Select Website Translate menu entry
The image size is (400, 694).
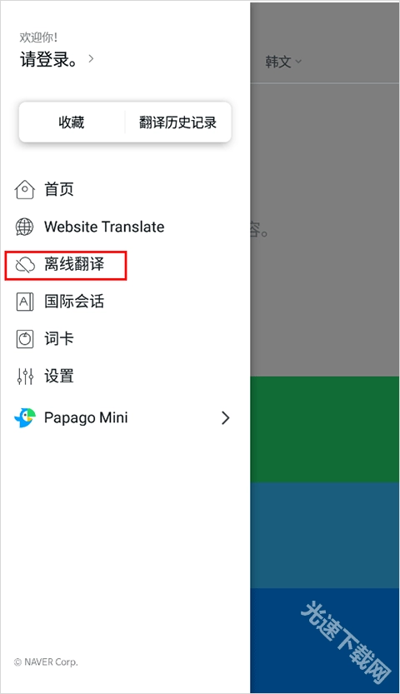(104, 227)
